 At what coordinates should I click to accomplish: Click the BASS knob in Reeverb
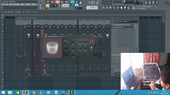80,41
